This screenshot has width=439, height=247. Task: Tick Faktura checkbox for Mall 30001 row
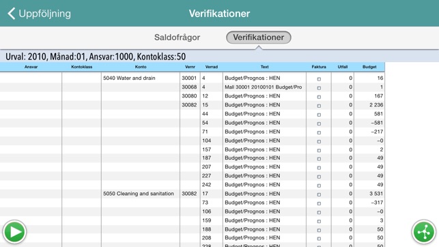319,88
